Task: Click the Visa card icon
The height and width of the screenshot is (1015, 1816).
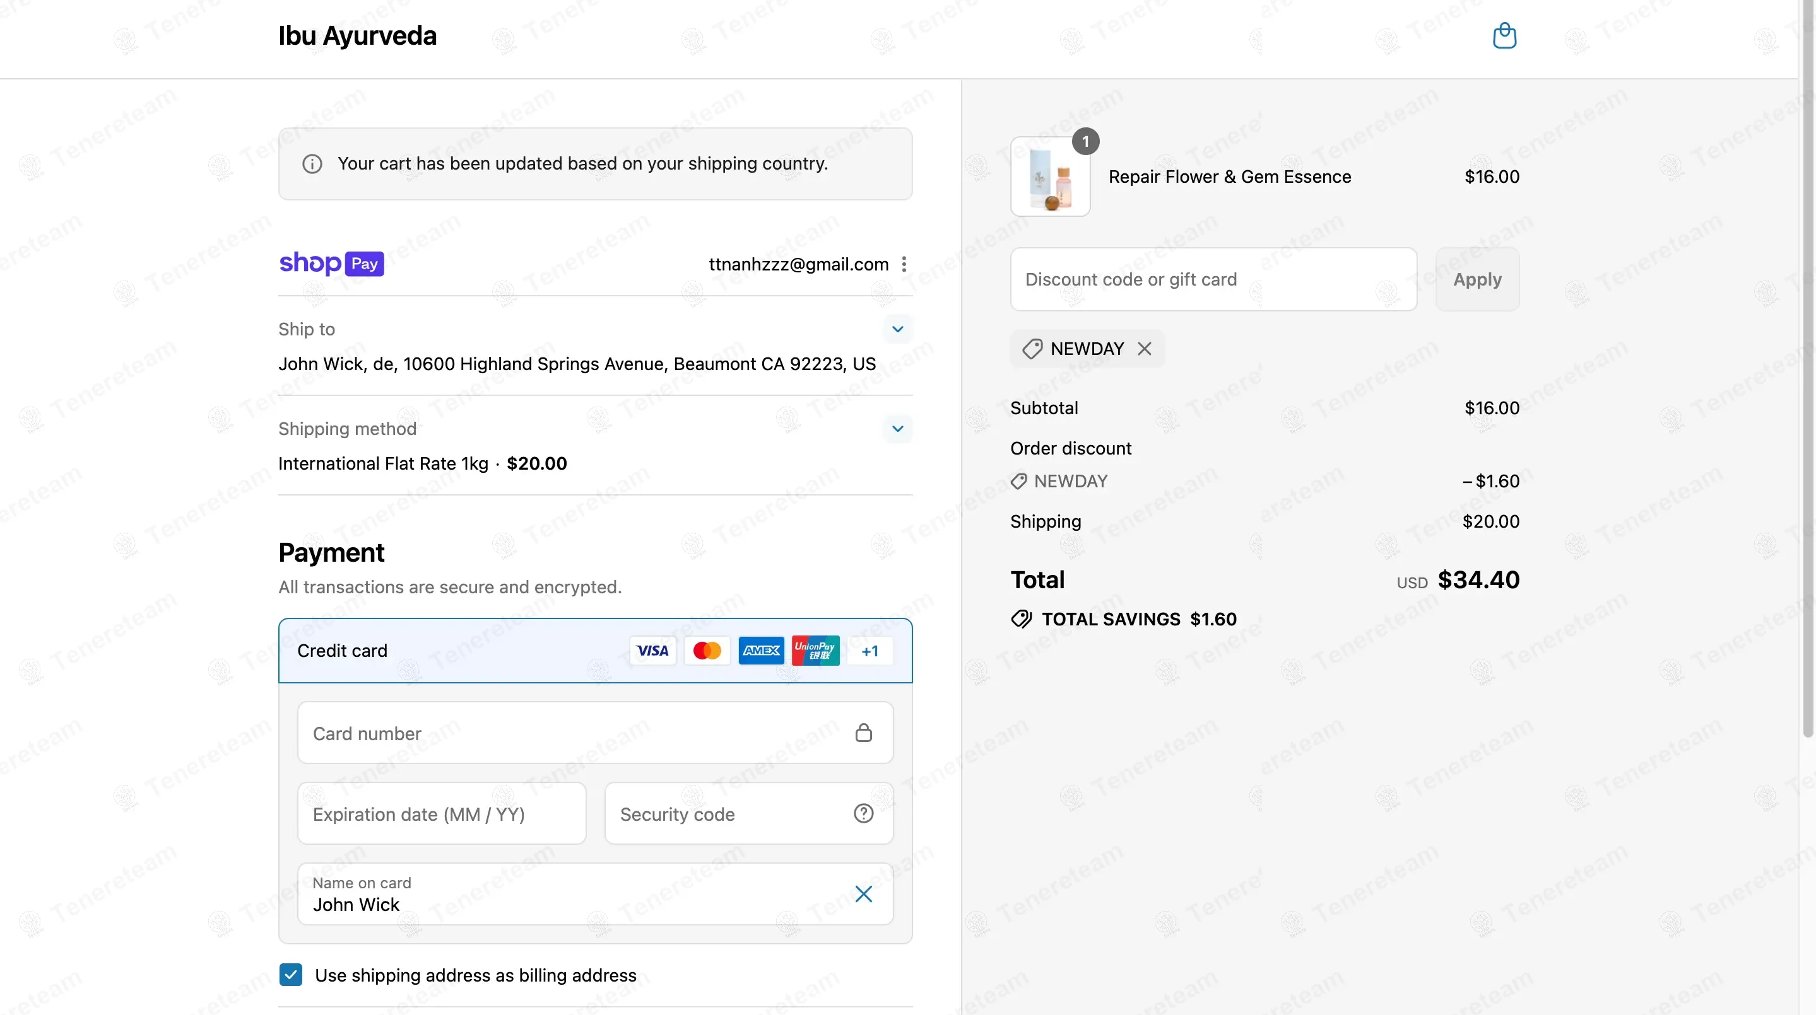Action: coord(652,651)
